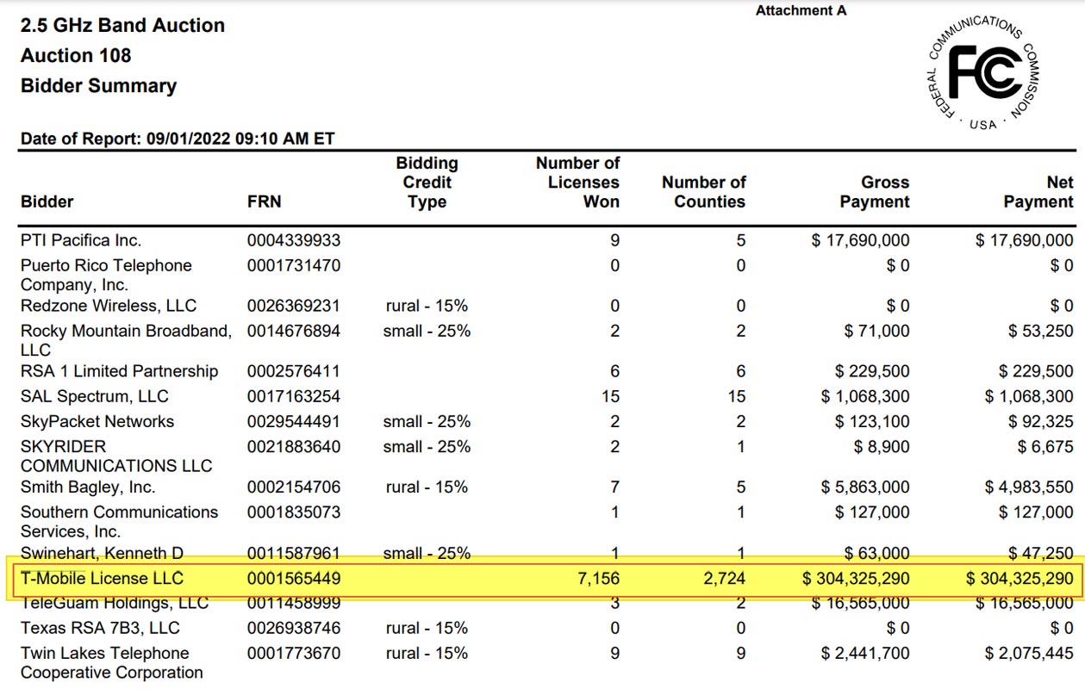
Task: Select bidder "Smith Bagley, Inc."
Action: click(88, 487)
